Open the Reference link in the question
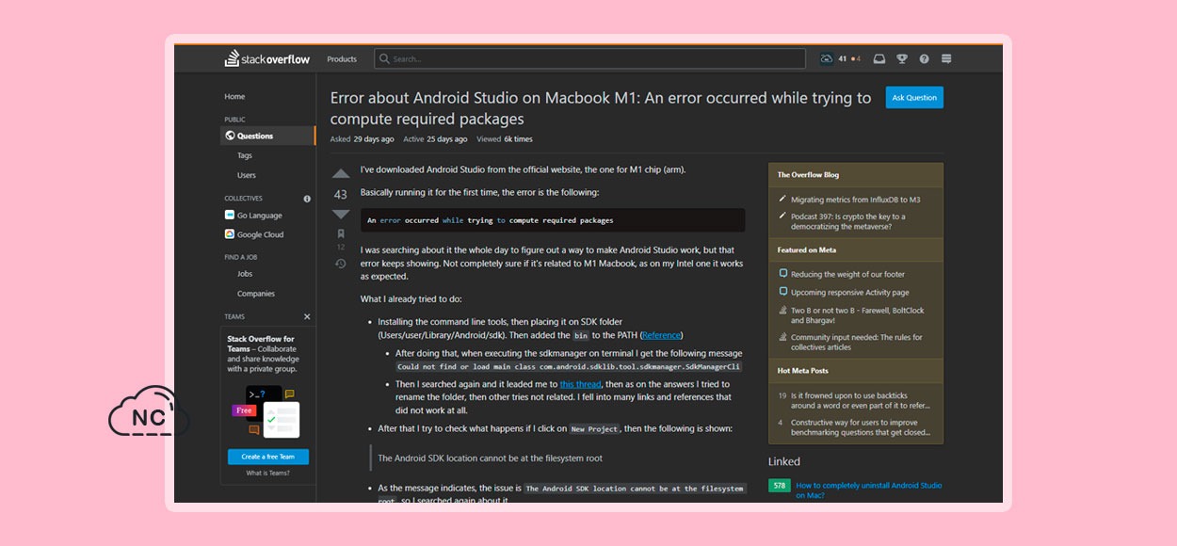Viewport: 1177px width, 546px height. (661, 335)
